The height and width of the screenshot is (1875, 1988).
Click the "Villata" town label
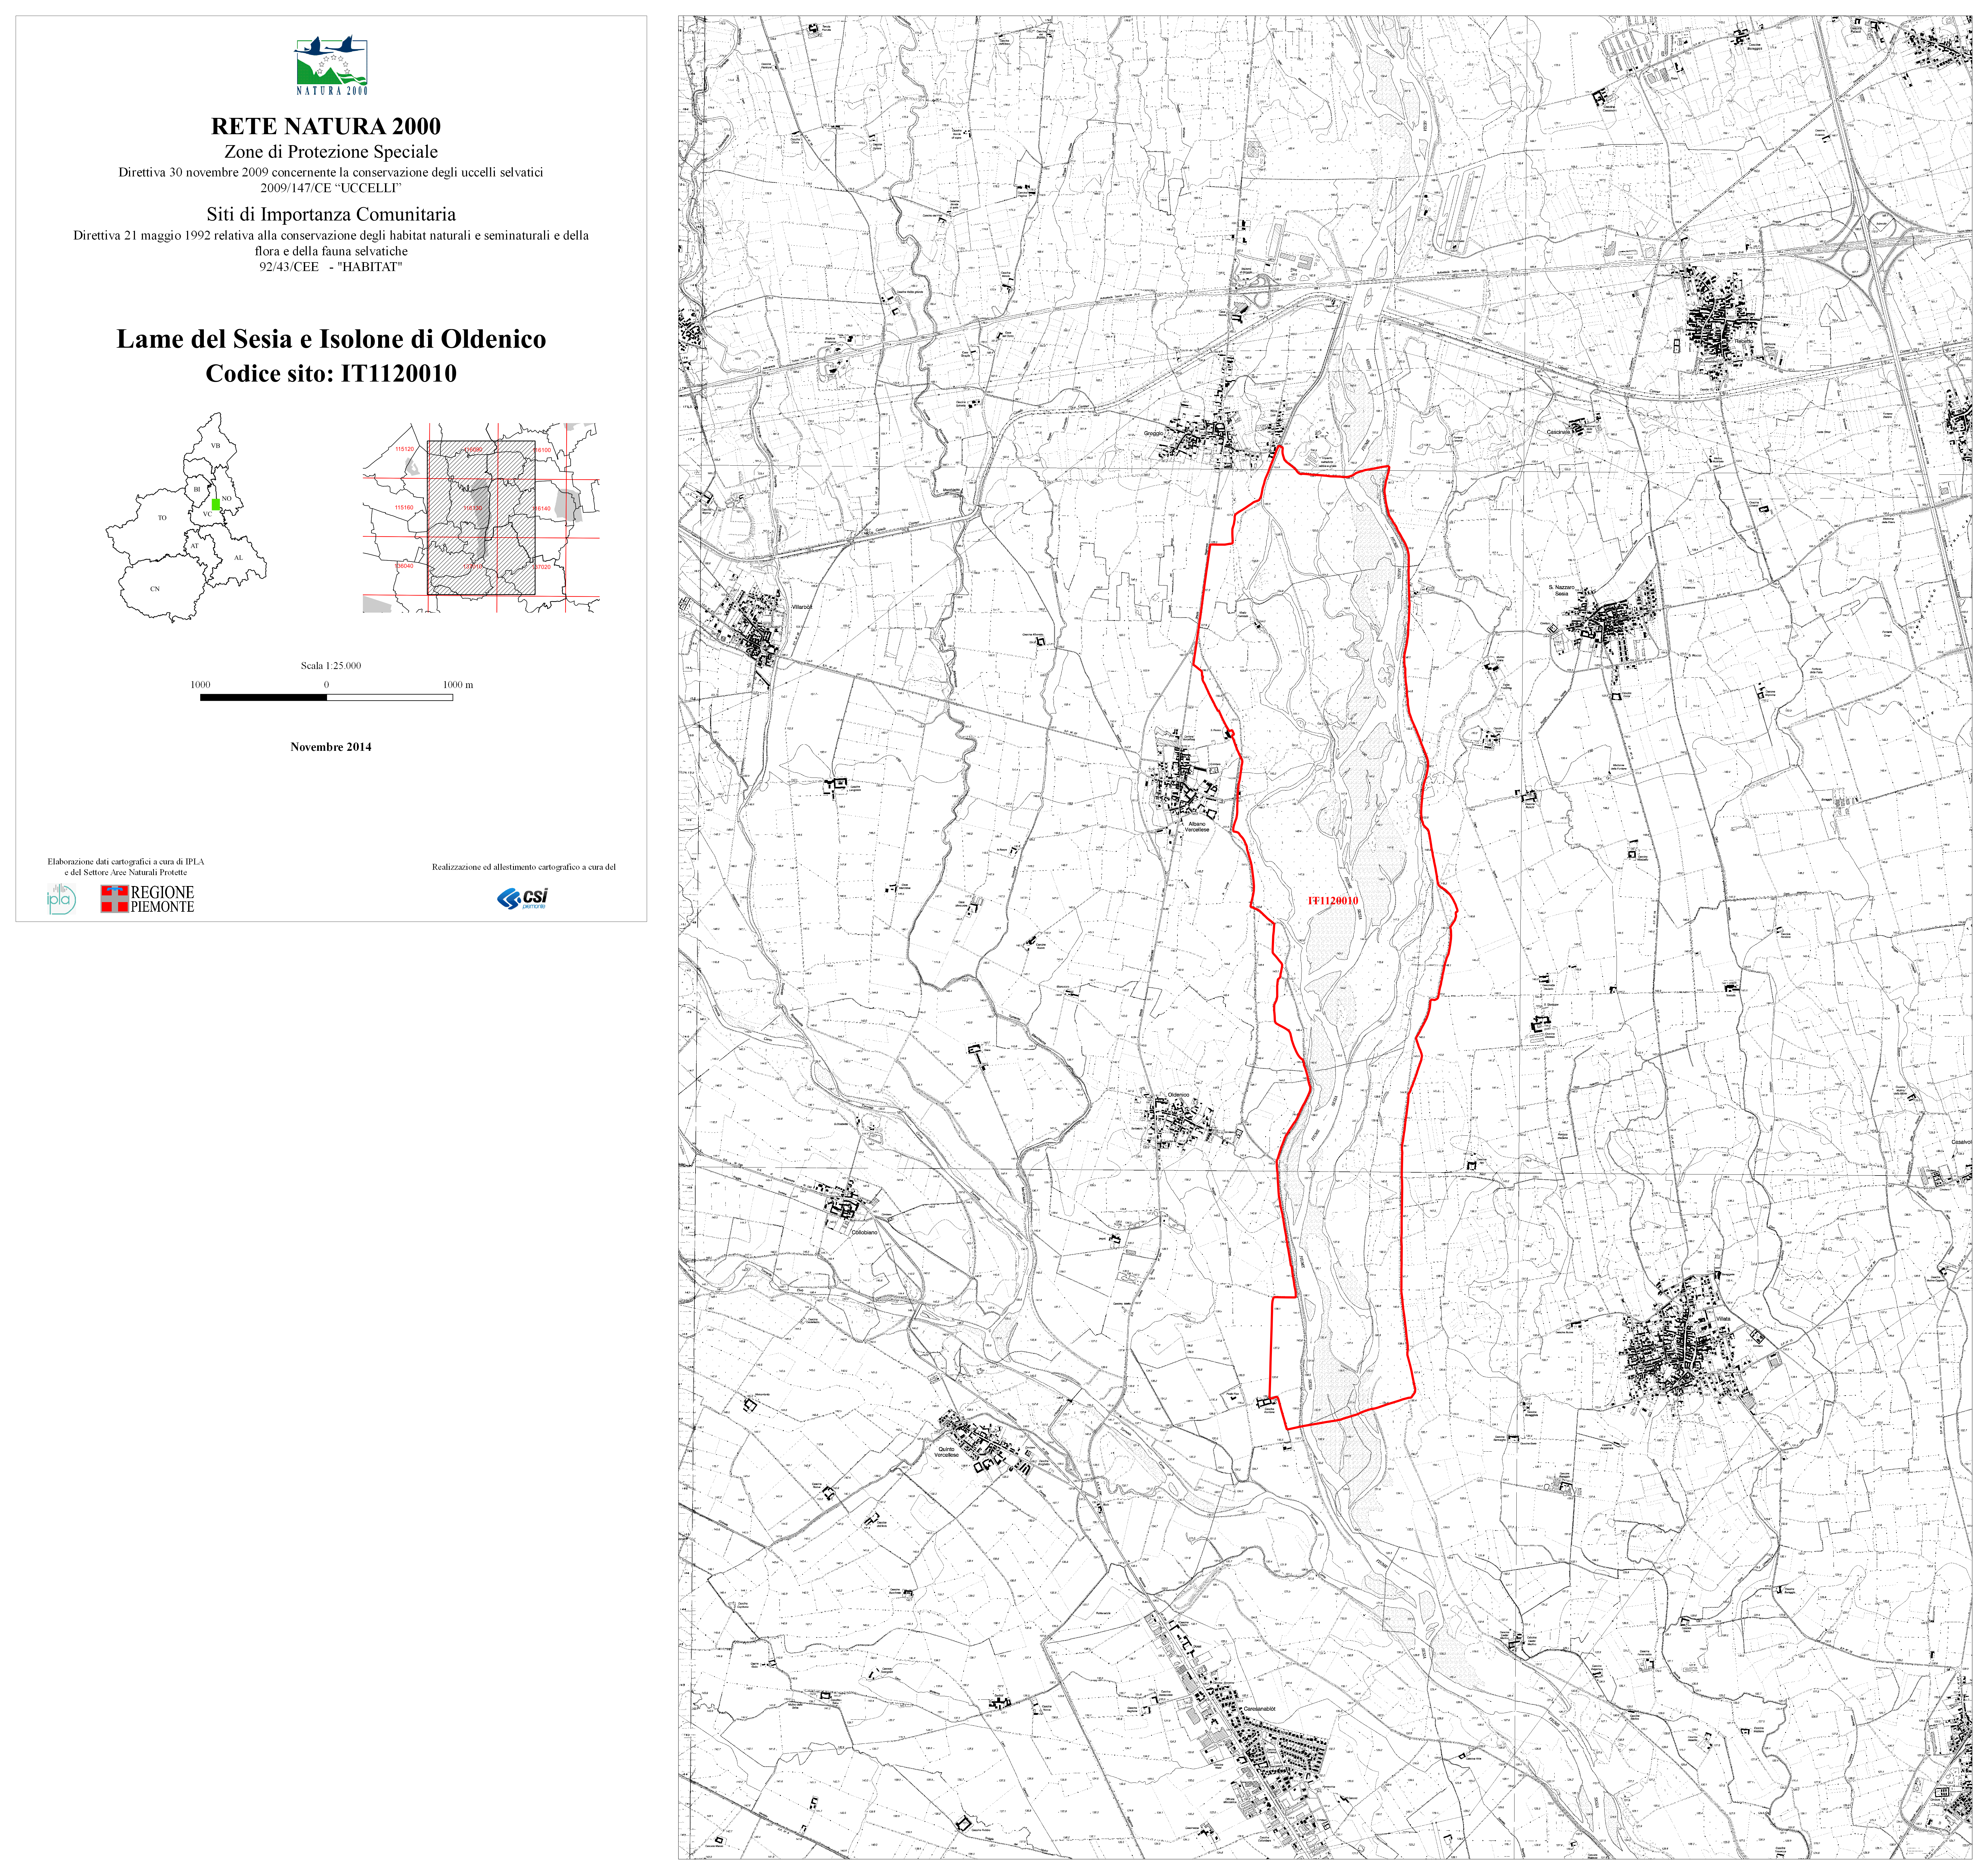pos(1723,1319)
